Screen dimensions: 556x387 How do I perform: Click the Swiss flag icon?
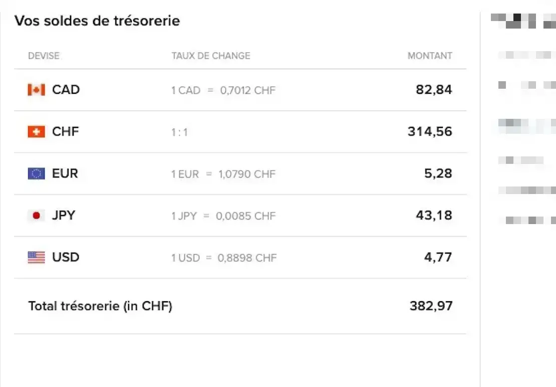click(x=36, y=132)
